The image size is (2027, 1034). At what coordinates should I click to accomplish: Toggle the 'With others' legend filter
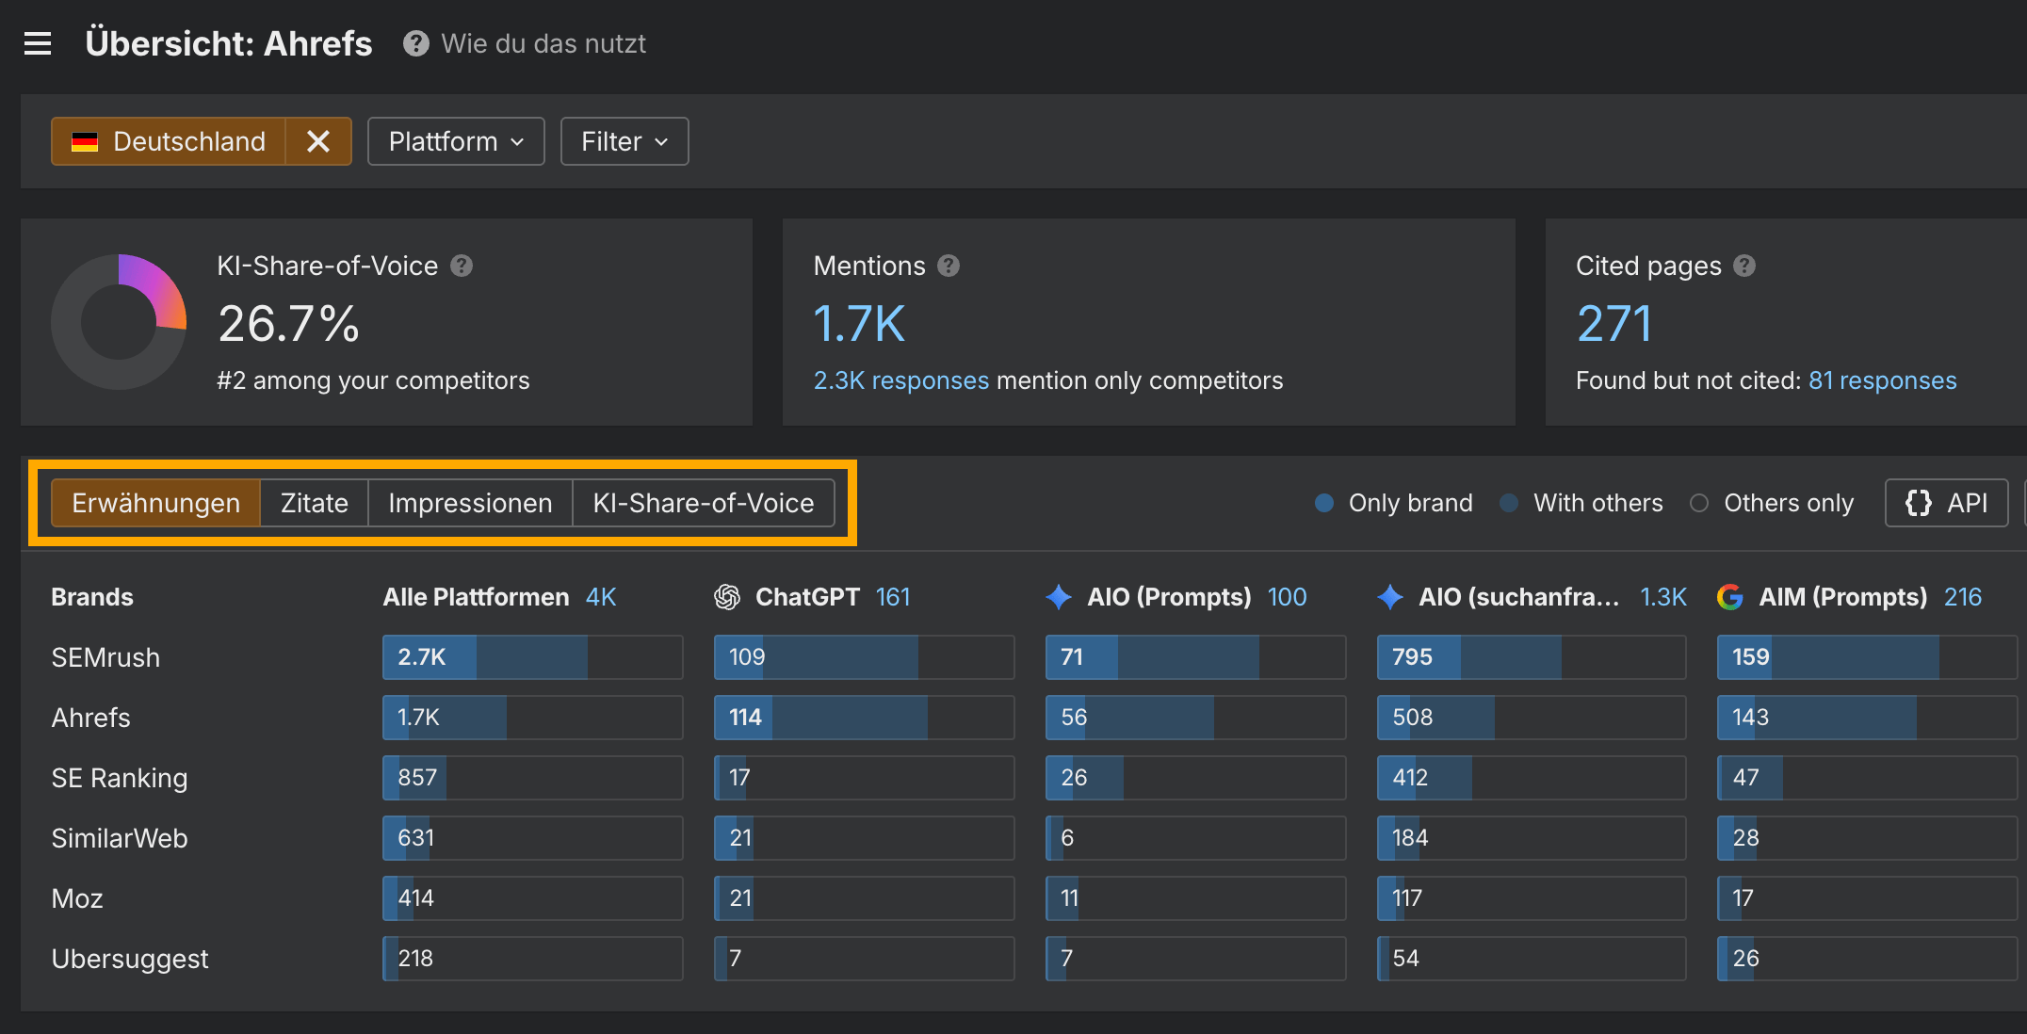click(x=1581, y=503)
